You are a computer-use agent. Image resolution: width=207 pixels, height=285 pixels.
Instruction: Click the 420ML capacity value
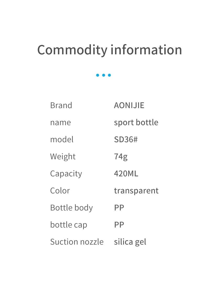point(126,174)
